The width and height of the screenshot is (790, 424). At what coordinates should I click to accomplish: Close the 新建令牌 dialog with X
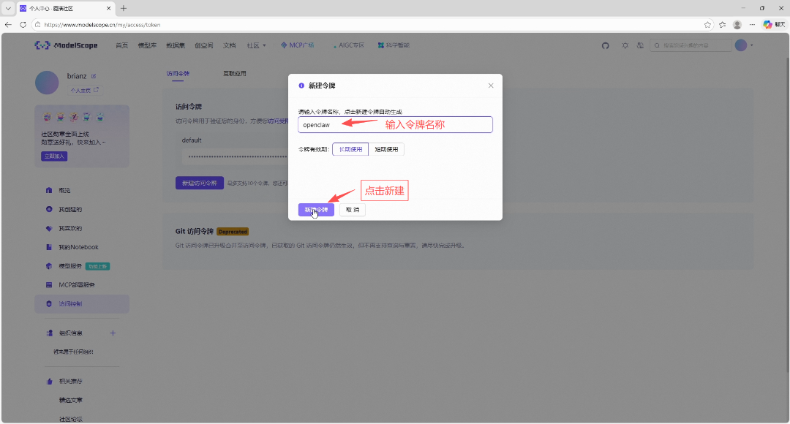[491, 86]
